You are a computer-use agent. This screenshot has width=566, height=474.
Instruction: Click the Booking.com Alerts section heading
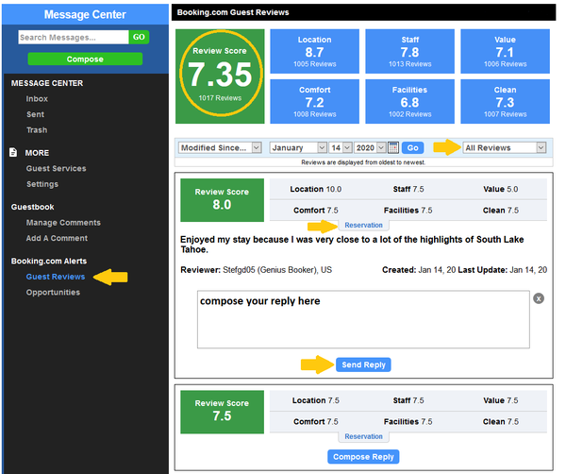49,261
